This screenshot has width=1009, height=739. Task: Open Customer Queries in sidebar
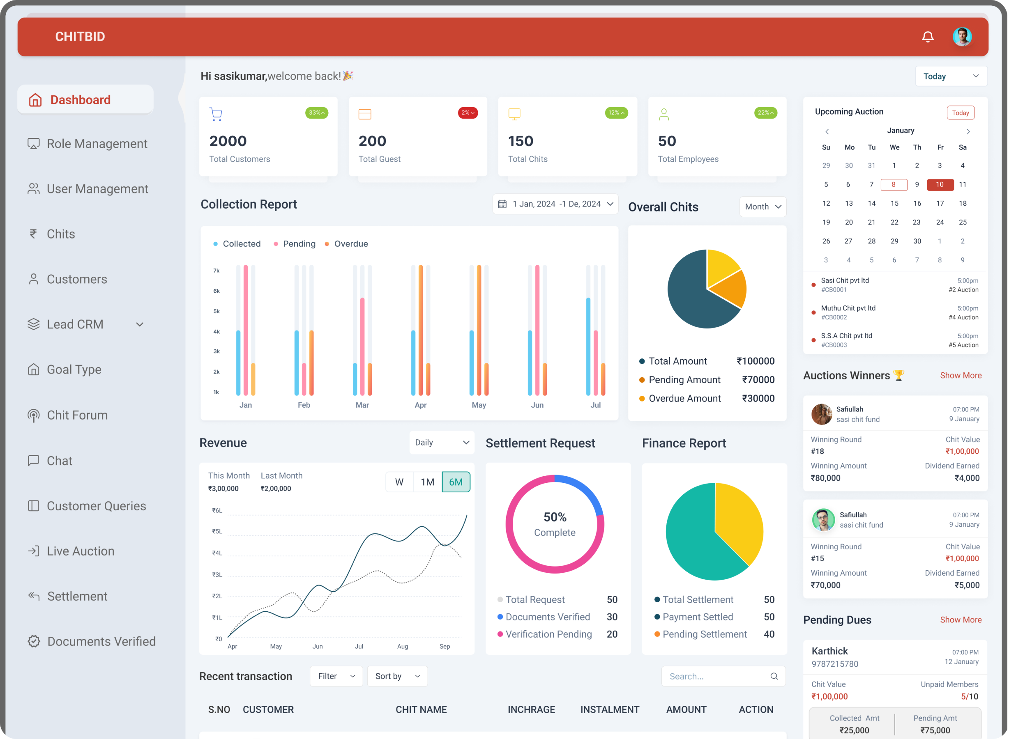coord(96,506)
